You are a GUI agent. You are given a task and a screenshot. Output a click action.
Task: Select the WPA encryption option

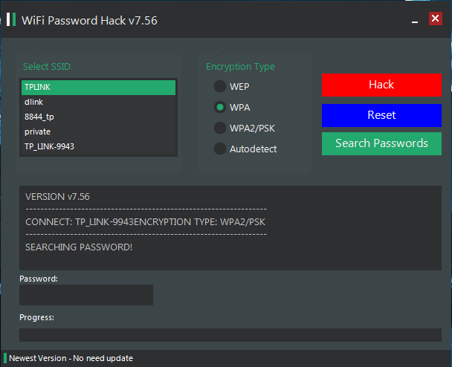(220, 107)
